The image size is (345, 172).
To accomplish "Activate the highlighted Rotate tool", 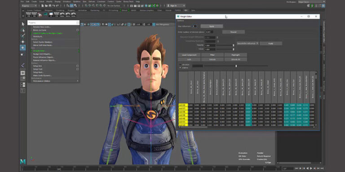I will (23, 47).
